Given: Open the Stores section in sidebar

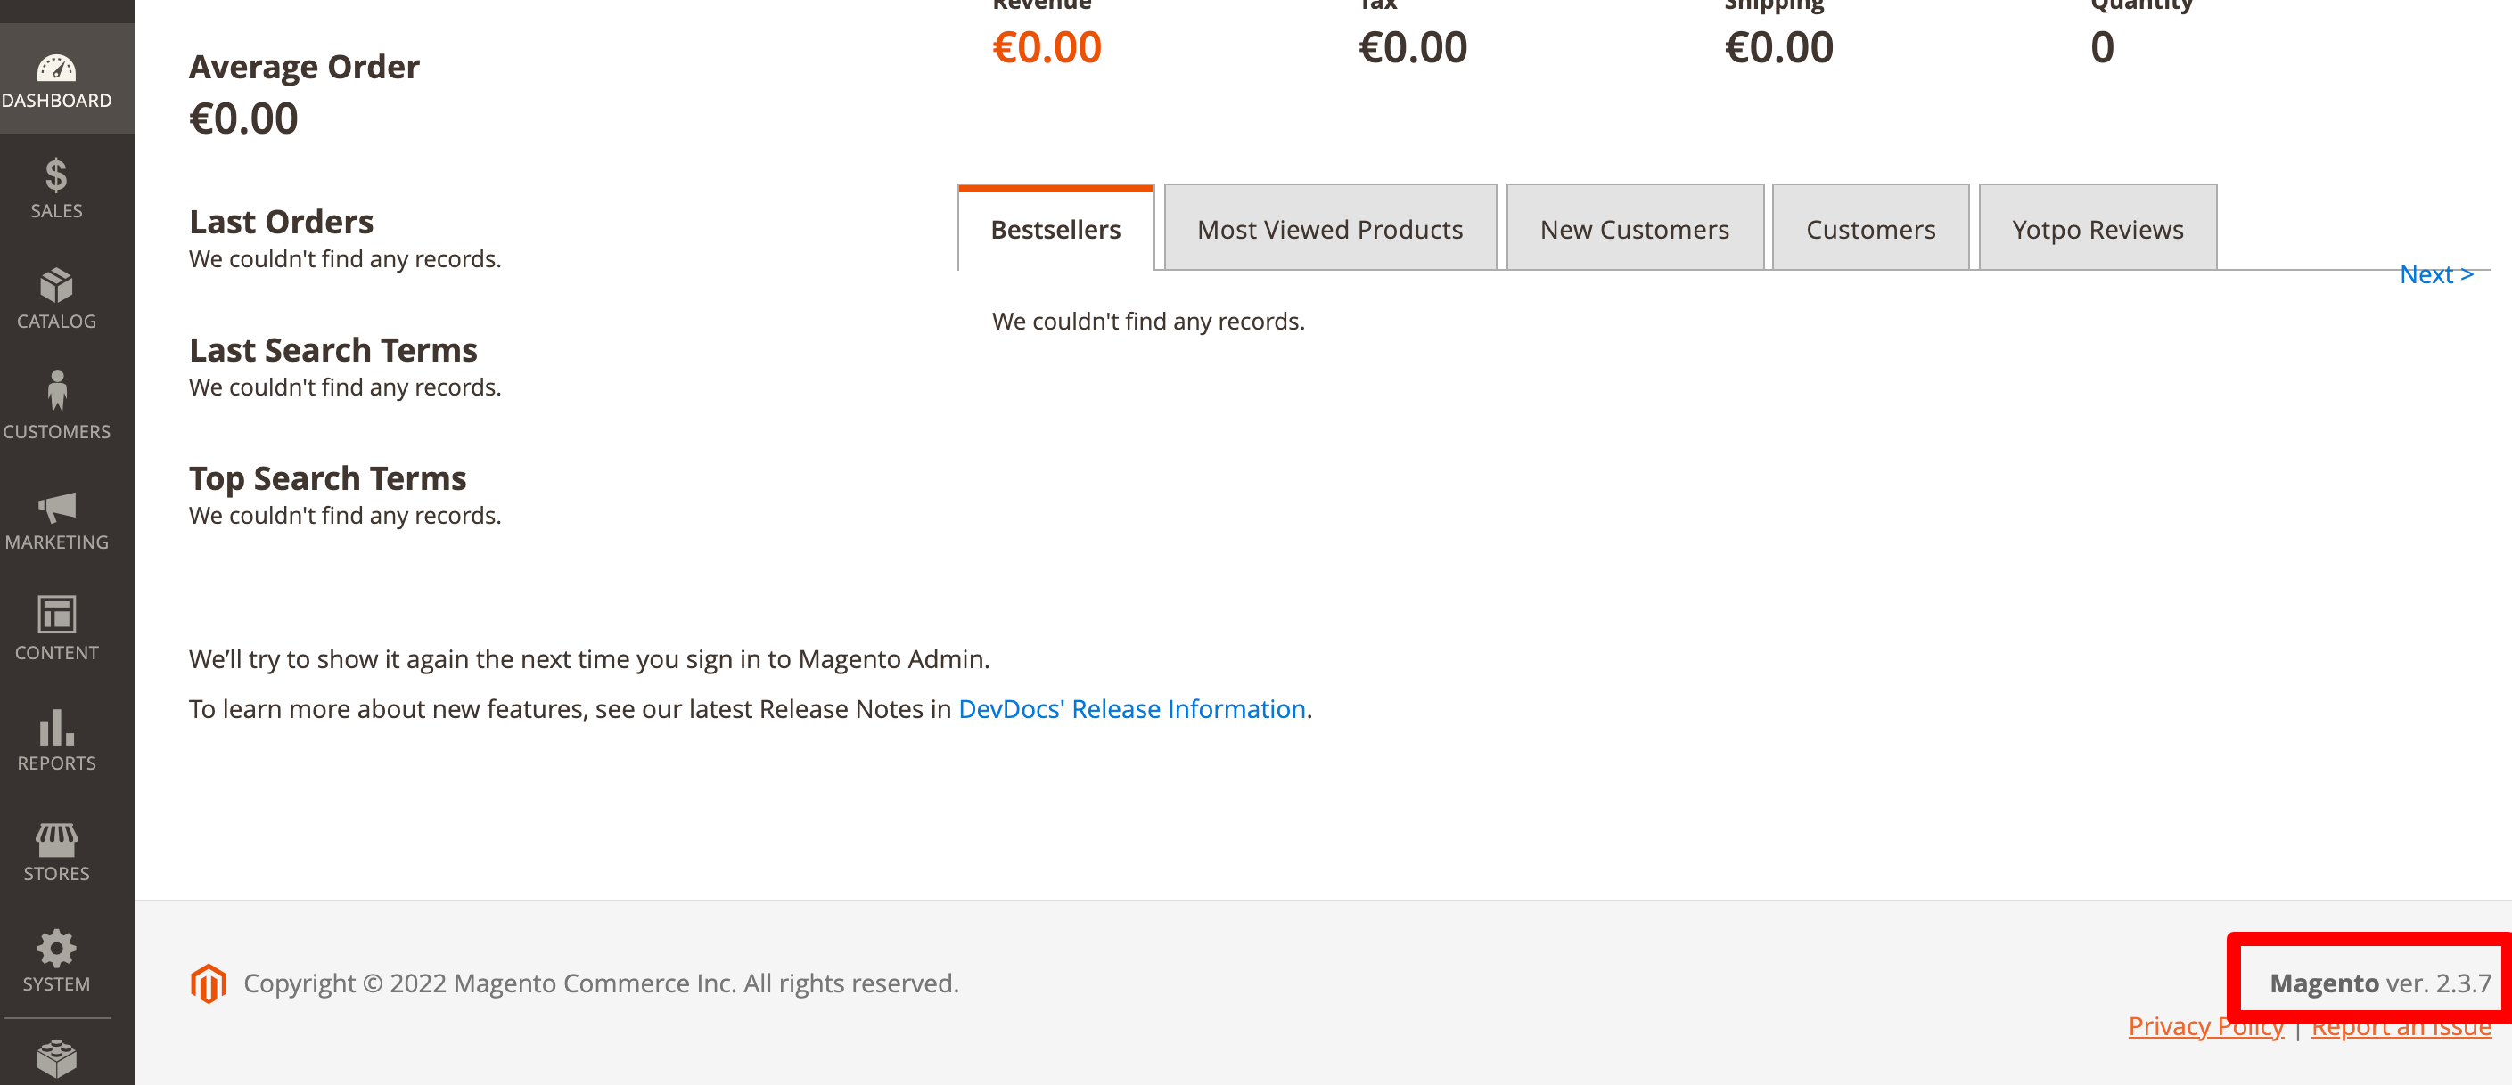Looking at the screenshot, I should tap(55, 850).
